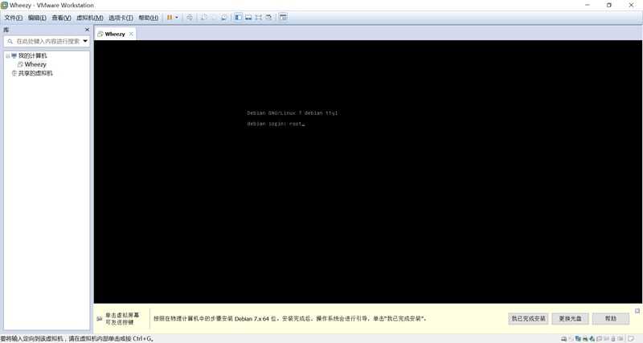Viewport: 643px width, 343px height.
Task: Open the snapshot manager
Action: point(224,18)
